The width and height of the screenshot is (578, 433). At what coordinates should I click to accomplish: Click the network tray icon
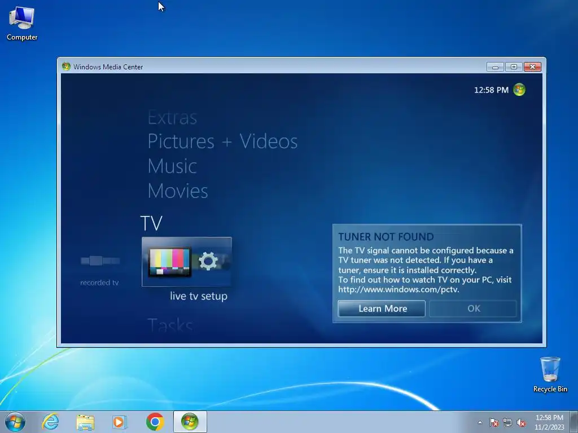click(x=507, y=422)
